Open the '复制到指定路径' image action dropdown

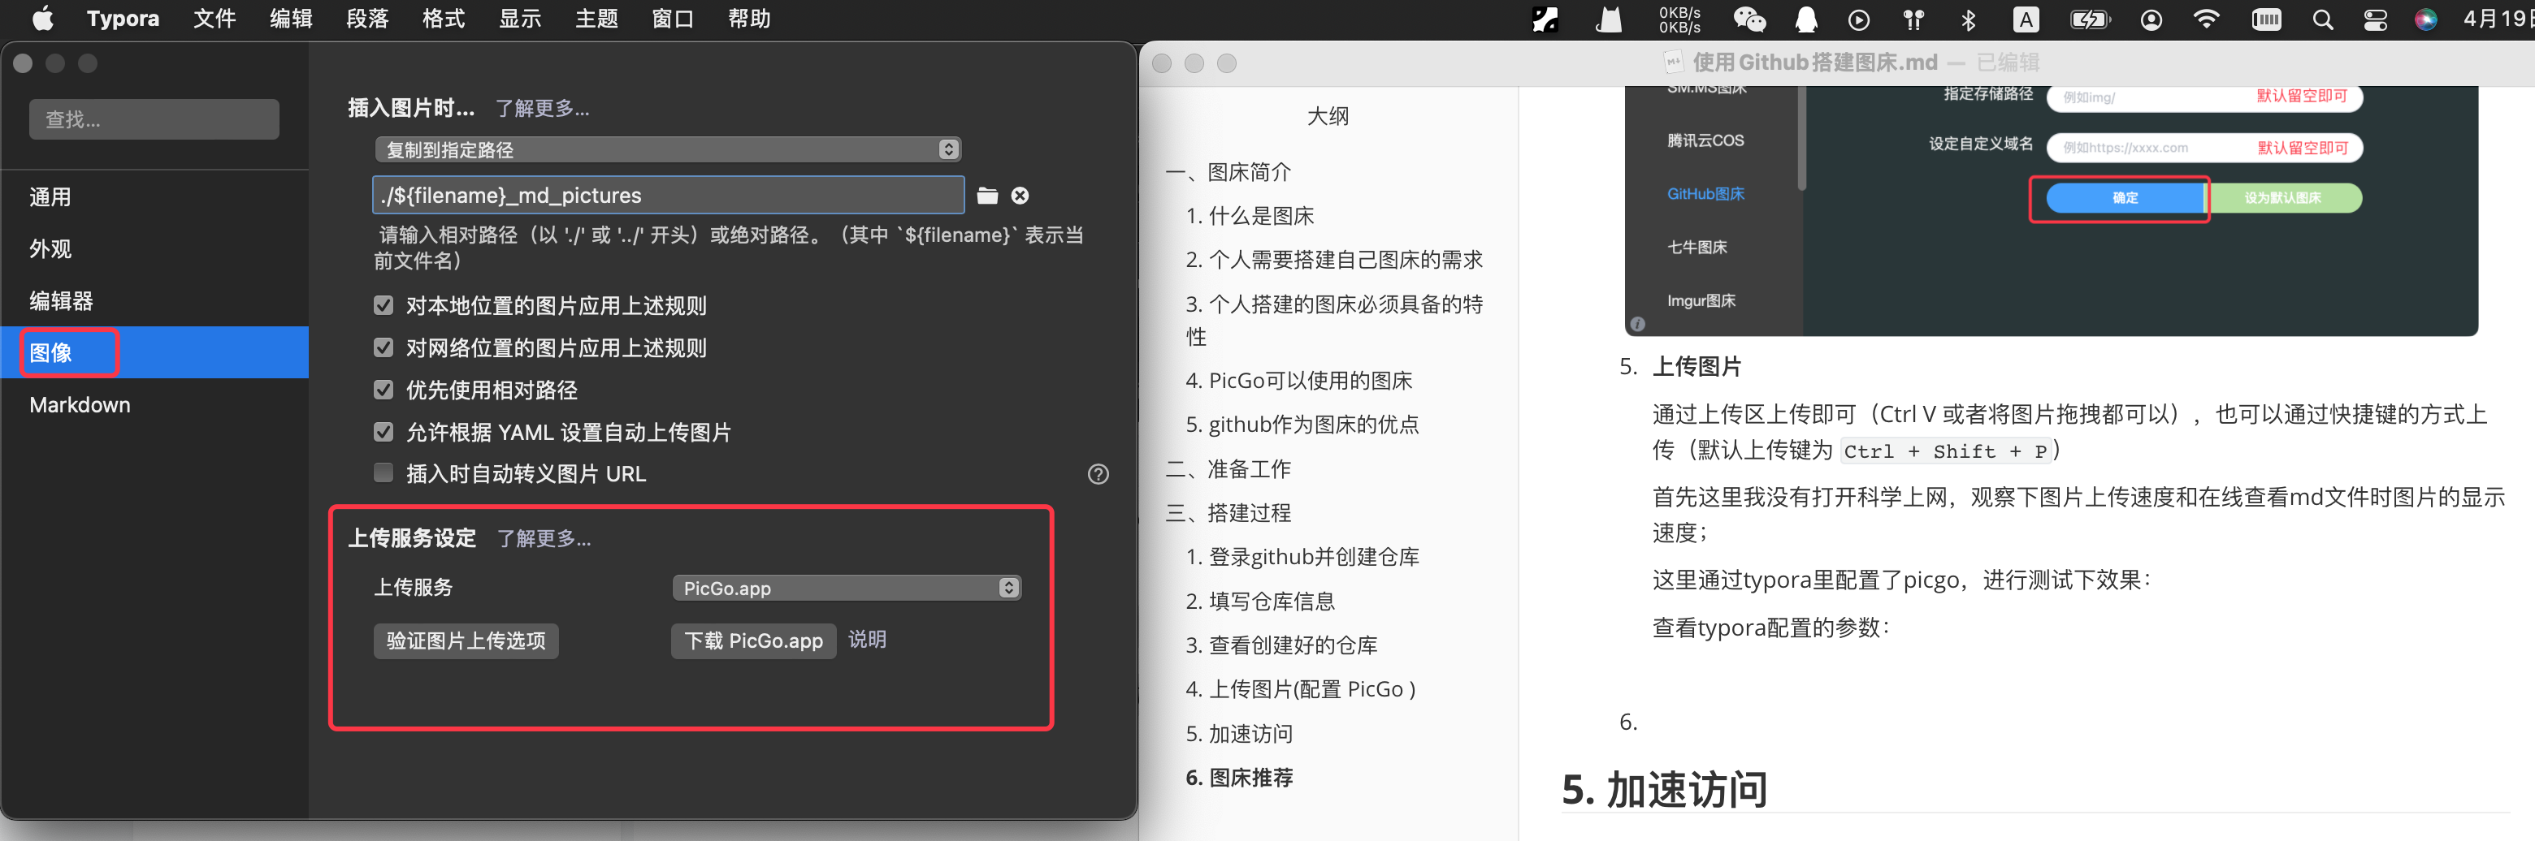pos(667,149)
